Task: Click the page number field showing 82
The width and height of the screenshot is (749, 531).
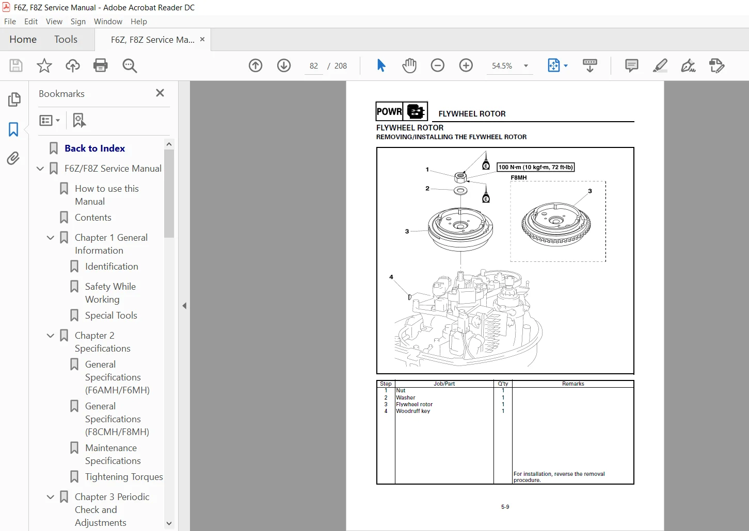Action: [x=314, y=66]
